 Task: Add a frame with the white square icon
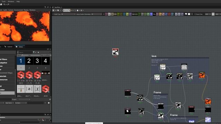(189, 14)
